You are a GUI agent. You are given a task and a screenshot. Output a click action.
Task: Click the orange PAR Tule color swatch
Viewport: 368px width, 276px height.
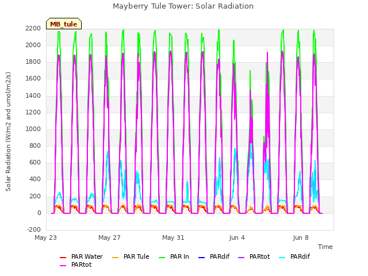pos(116,258)
